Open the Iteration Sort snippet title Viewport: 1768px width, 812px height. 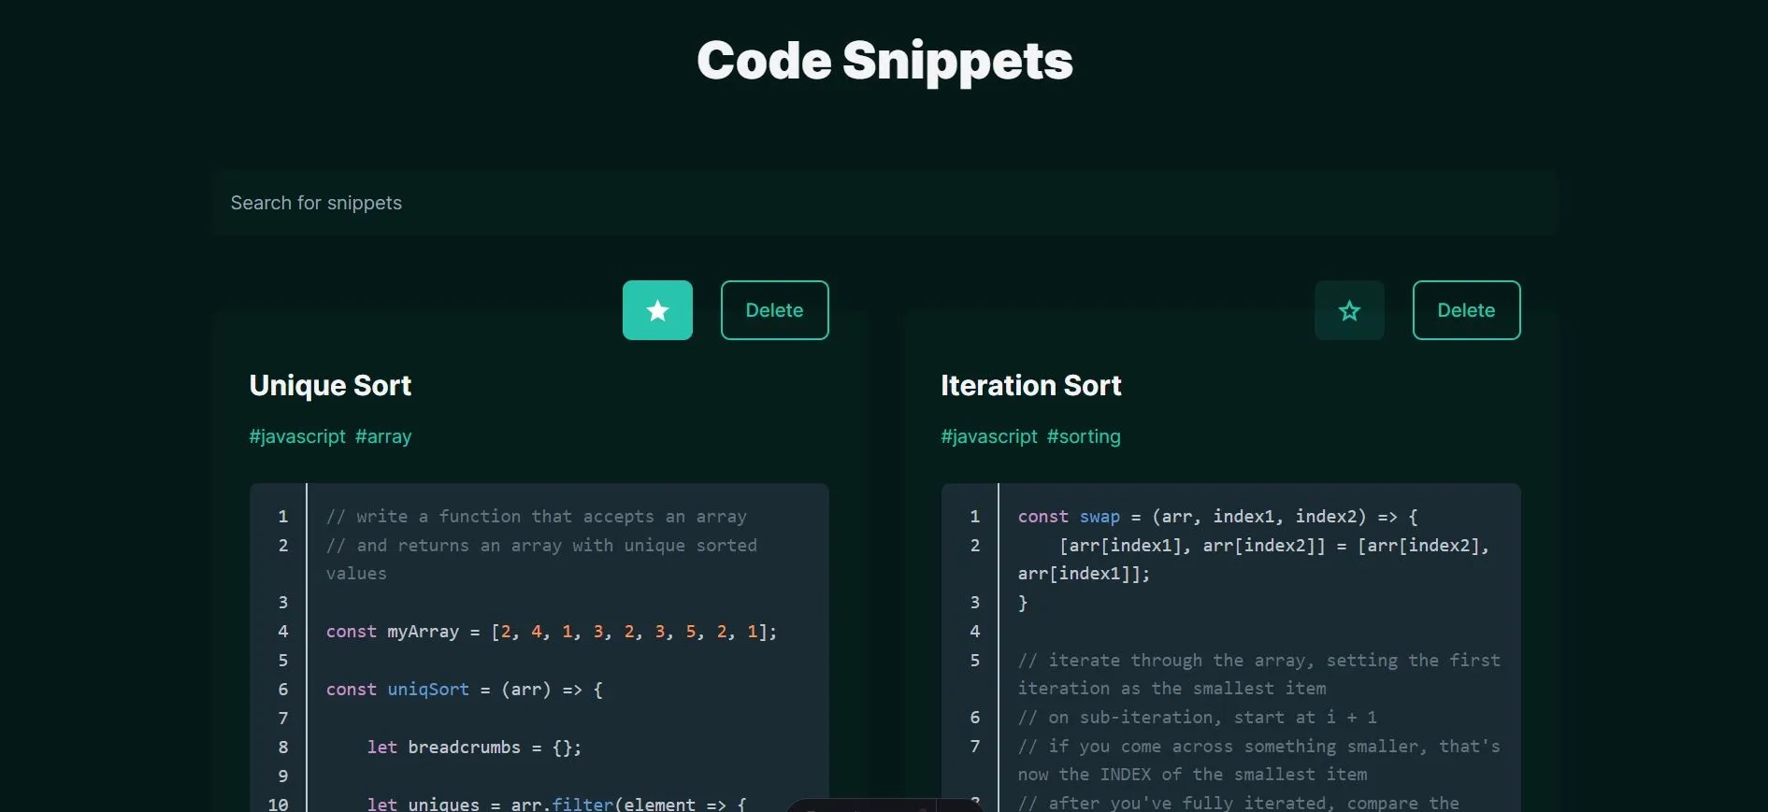(x=1030, y=385)
